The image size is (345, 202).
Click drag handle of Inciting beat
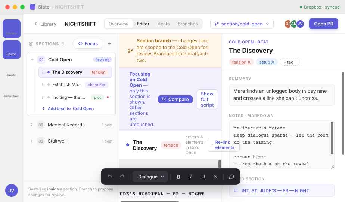coord(43,97)
